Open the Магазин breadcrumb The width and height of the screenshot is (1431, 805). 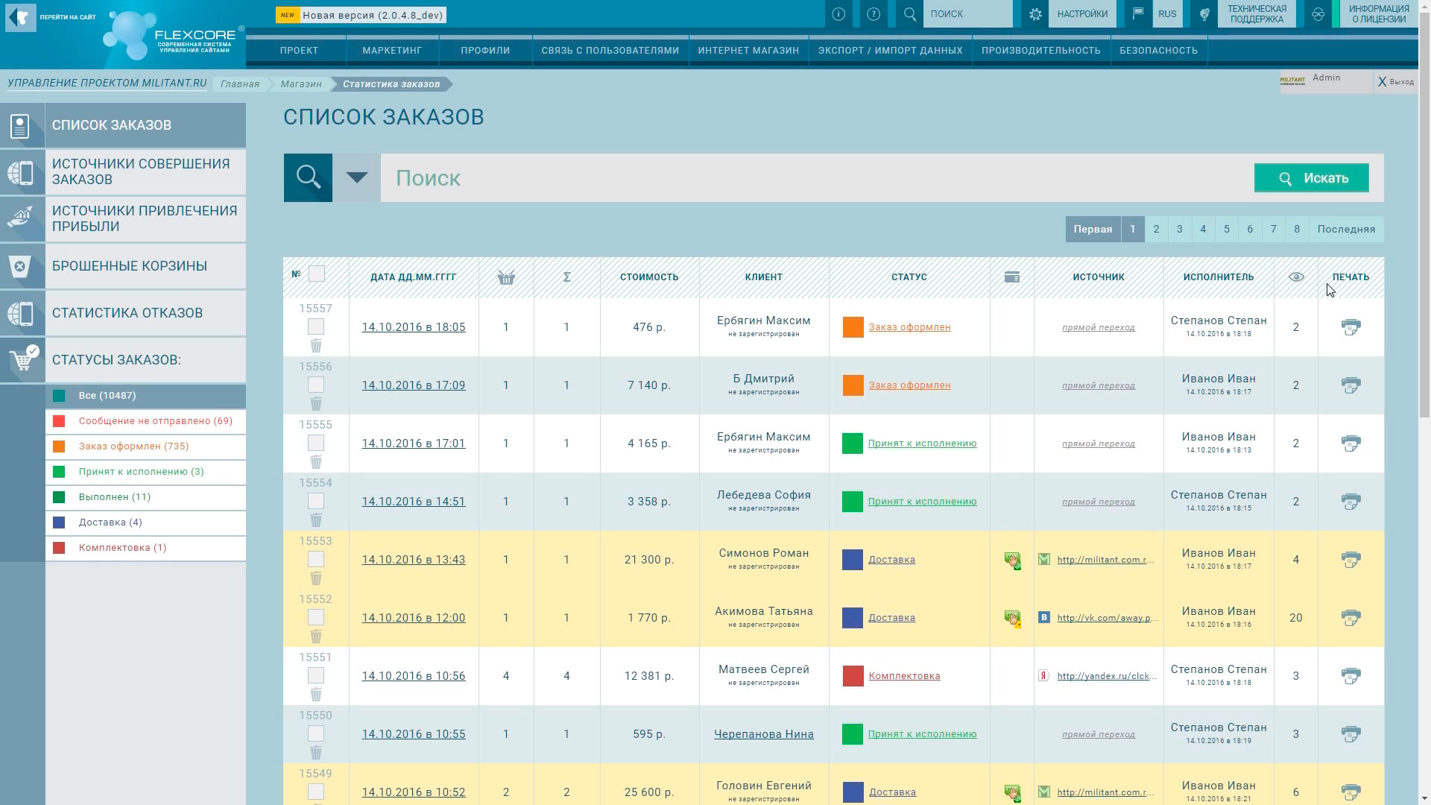(x=301, y=84)
